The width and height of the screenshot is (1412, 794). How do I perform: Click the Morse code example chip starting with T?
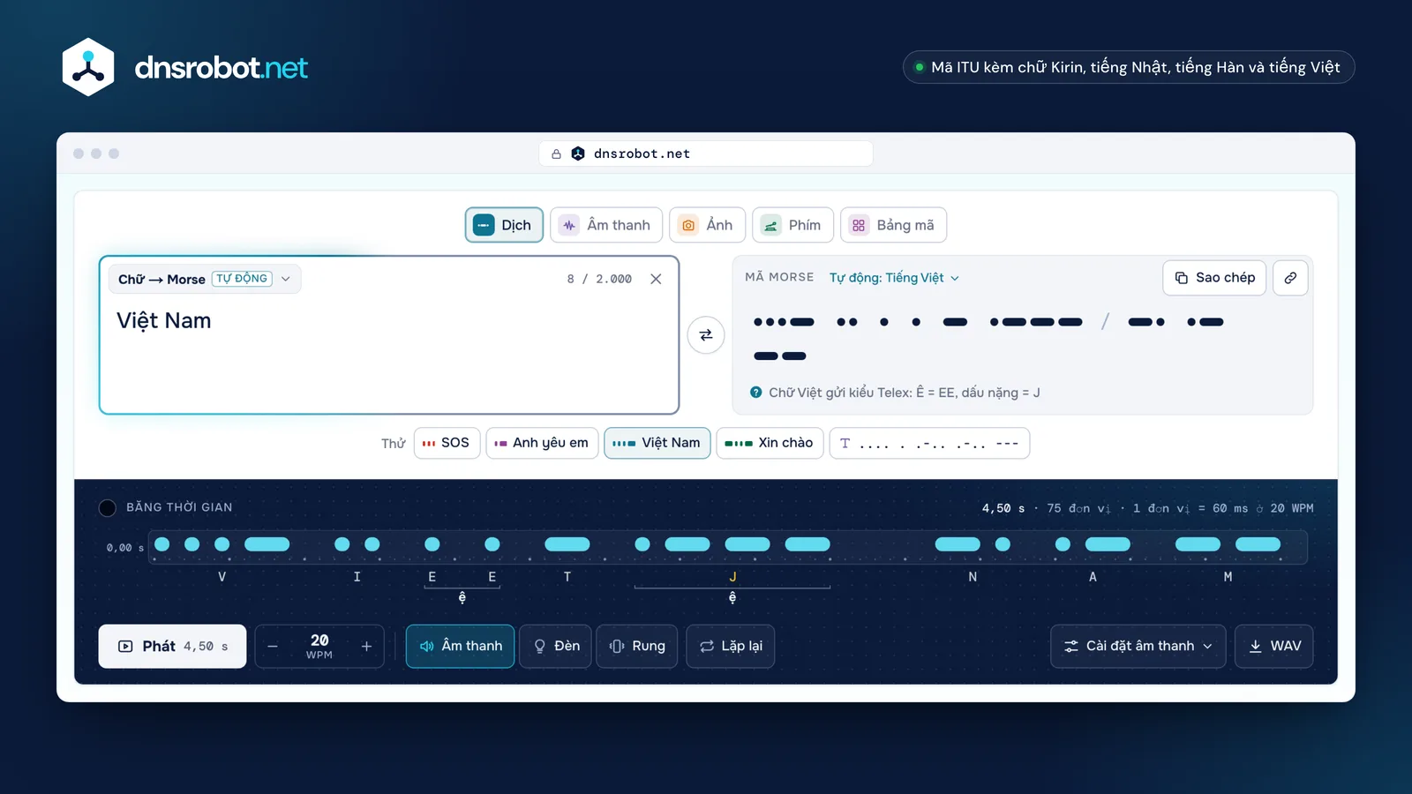point(929,443)
